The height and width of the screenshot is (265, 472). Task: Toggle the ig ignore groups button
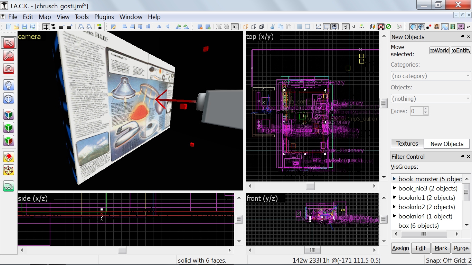235,27
